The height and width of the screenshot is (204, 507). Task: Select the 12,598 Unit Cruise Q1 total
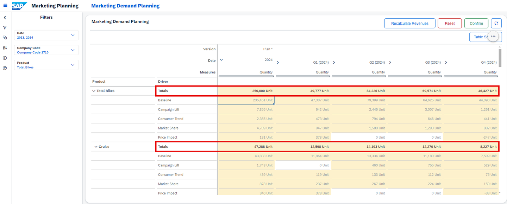click(x=303, y=147)
